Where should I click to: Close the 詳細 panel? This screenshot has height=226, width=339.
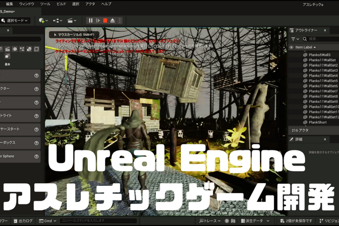tap(325, 140)
